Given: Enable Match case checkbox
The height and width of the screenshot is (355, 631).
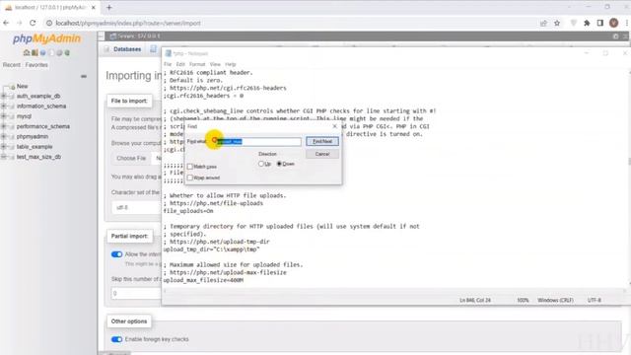Looking at the screenshot, I should [x=190, y=167].
